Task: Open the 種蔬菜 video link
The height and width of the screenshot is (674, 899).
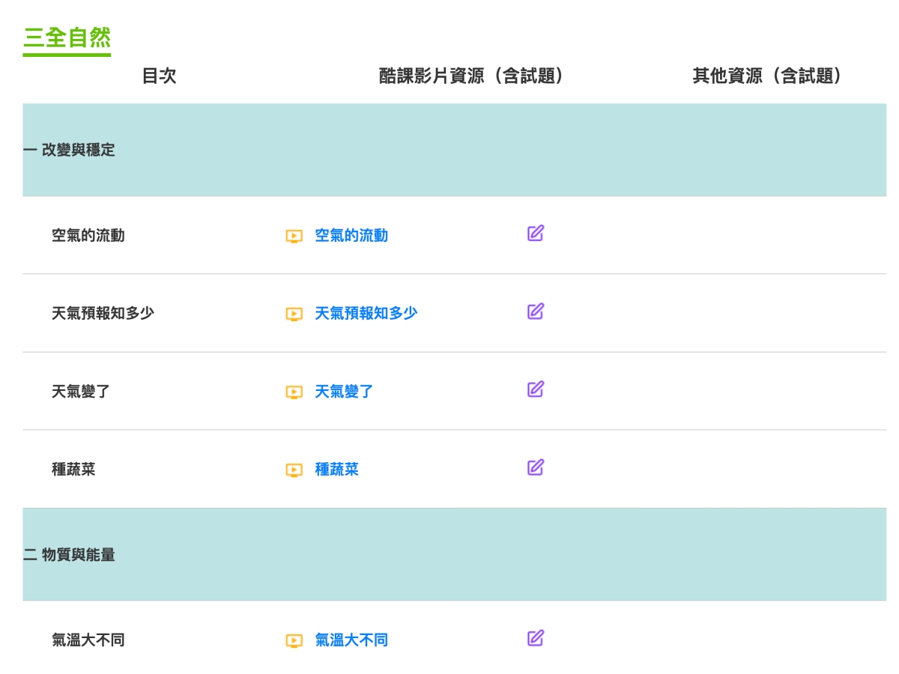Action: click(336, 470)
